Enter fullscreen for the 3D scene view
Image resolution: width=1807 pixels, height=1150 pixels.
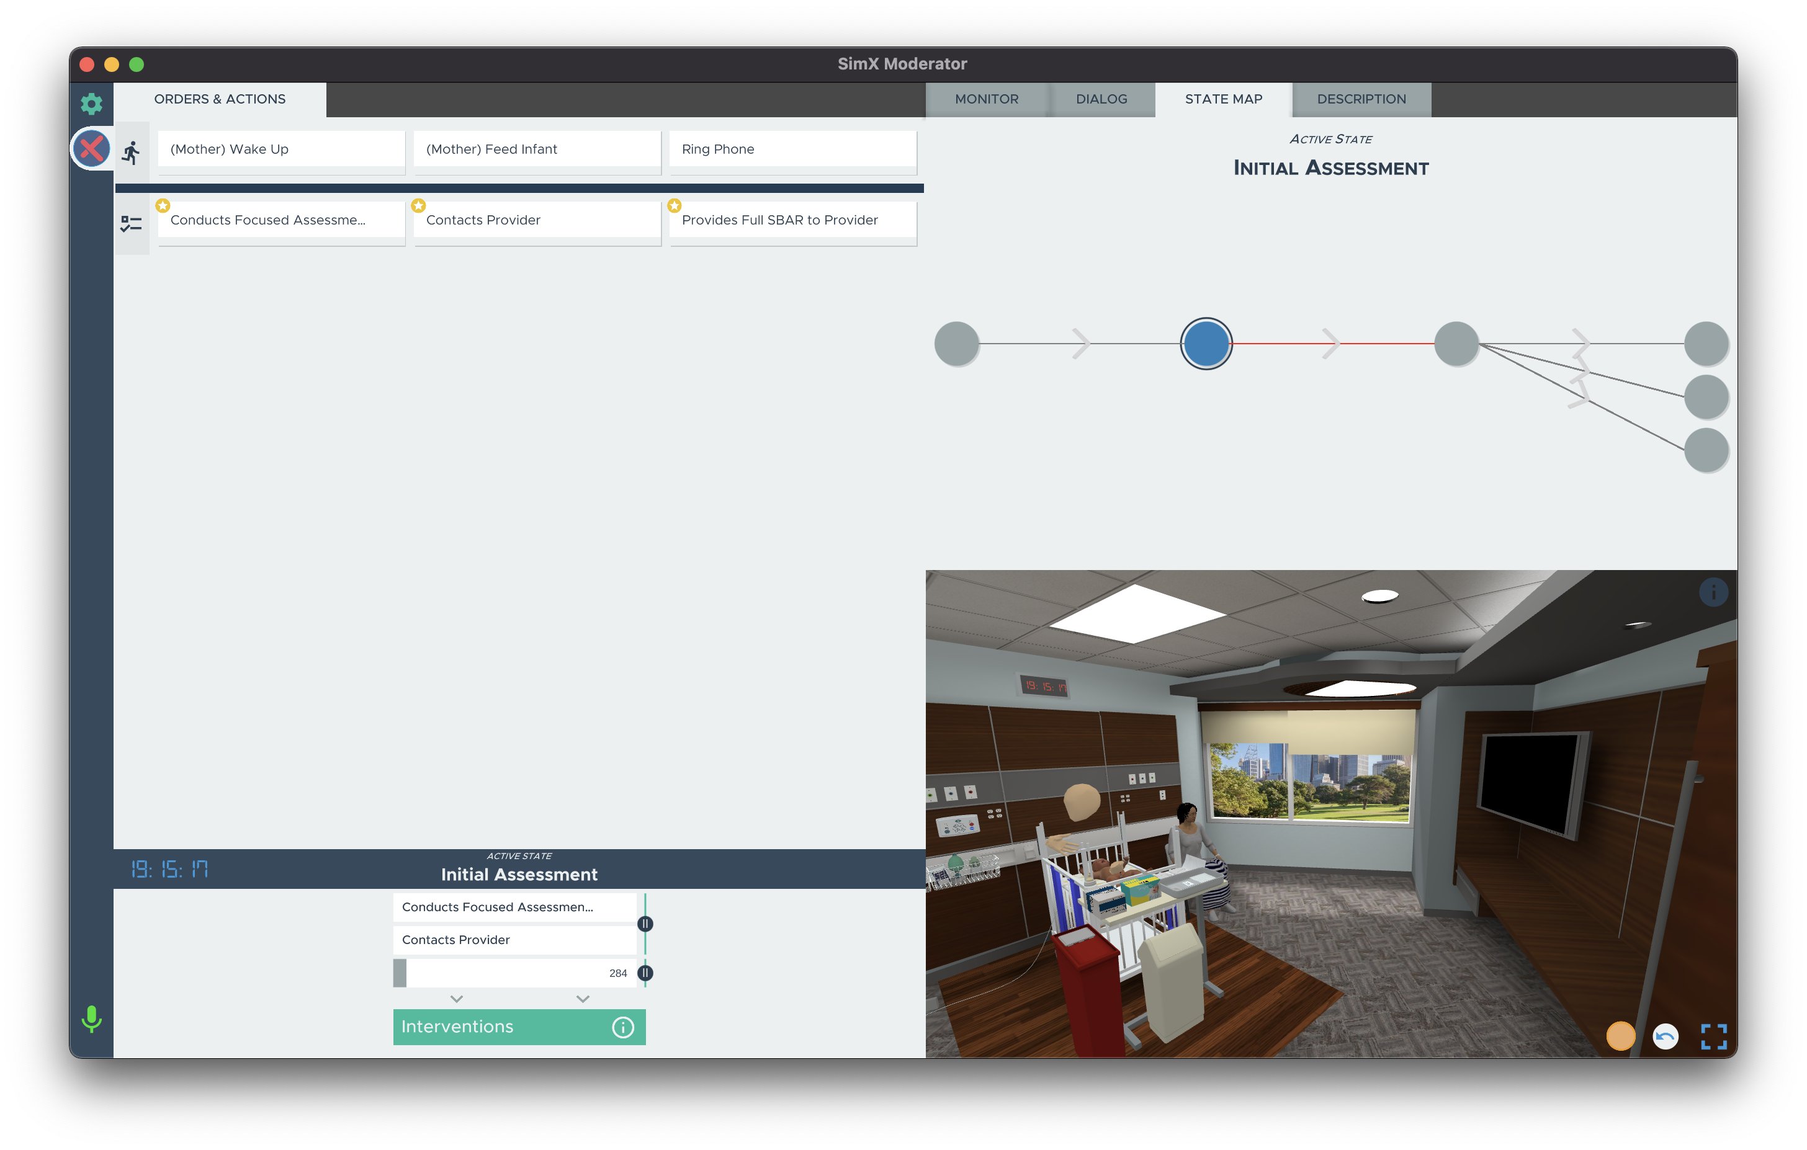point(1713,1036)
